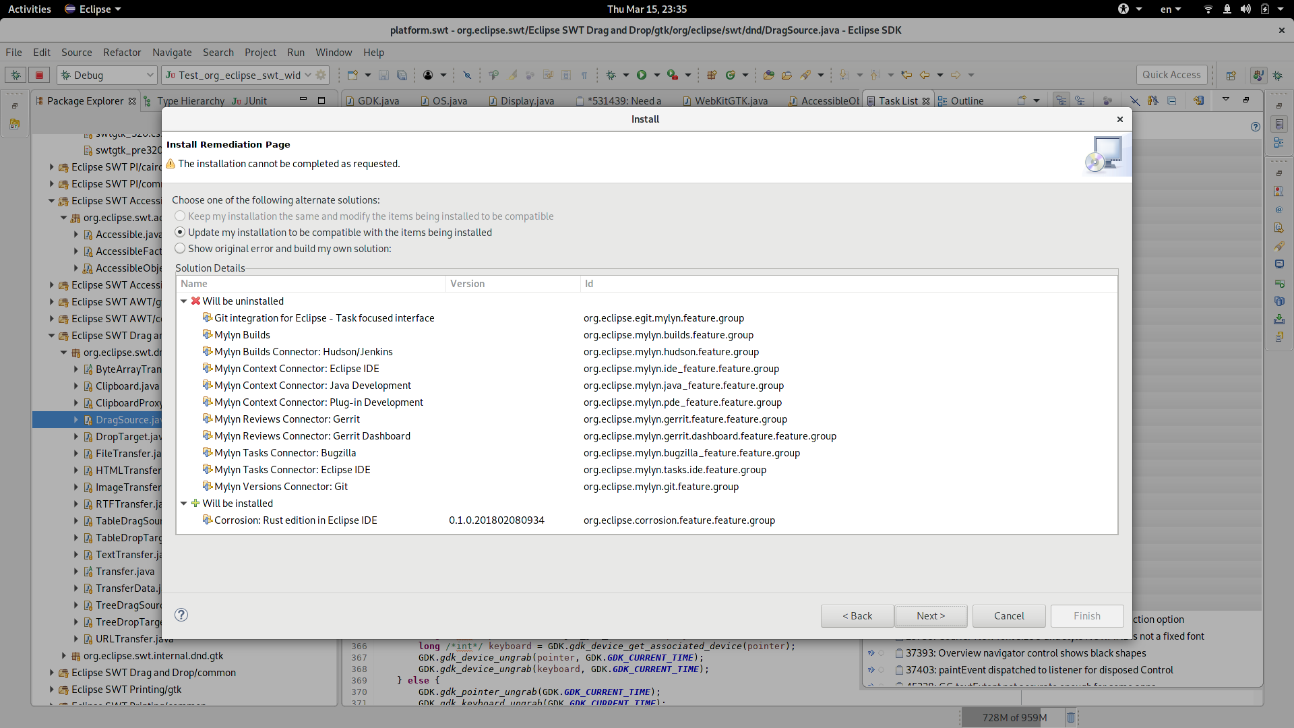Screen dimensions: 1294x728
Task: Collapse the 'Will be uninstalled' group
Action: [x=183, y=301]
